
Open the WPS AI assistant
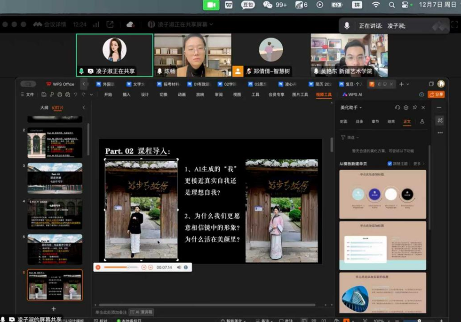tap(352, 94)
